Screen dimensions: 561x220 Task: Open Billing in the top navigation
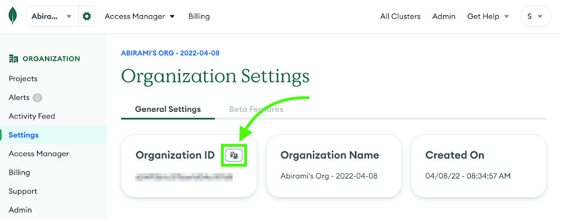(x=199, y=16)
